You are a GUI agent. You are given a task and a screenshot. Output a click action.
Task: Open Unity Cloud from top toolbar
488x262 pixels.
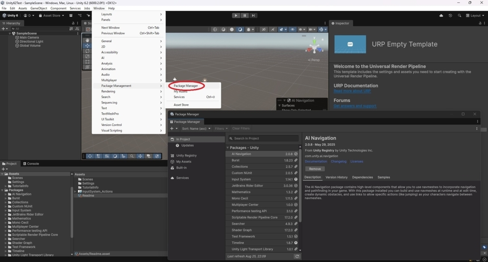(x=441, y=15)
